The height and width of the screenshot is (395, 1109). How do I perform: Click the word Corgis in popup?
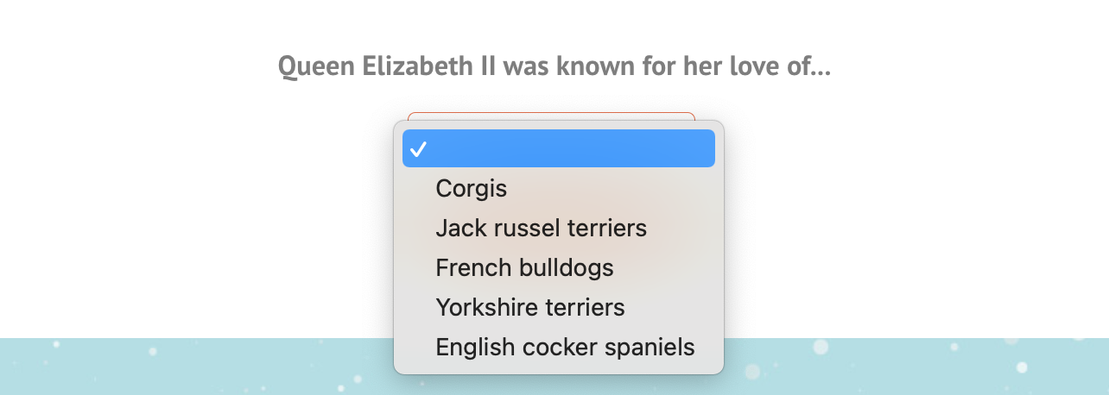(x=472, y=188)
